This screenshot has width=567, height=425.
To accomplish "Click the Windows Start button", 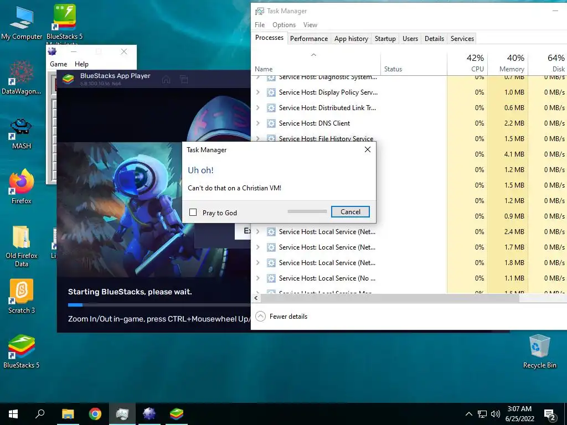I will click(x=13, y=414).
